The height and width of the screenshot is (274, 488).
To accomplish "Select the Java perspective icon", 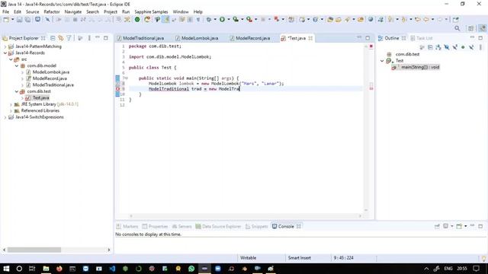I will 482,29.
